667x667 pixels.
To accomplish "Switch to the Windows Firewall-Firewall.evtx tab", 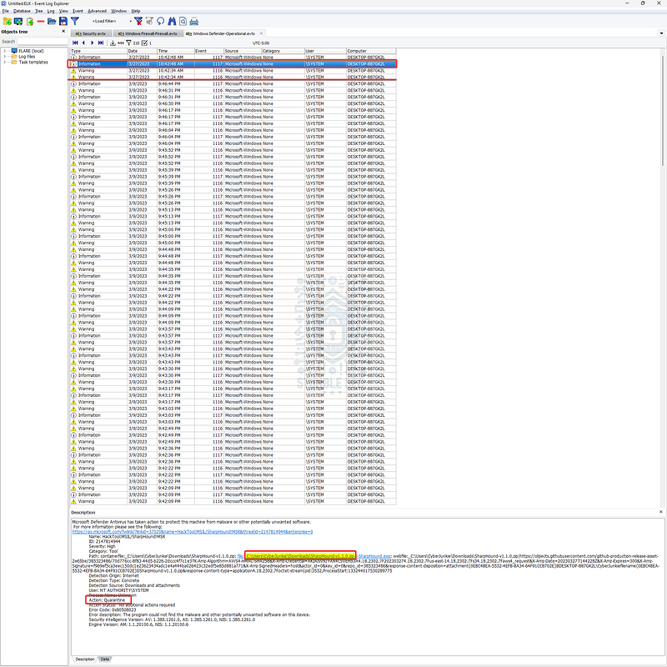I will (148, 33).
